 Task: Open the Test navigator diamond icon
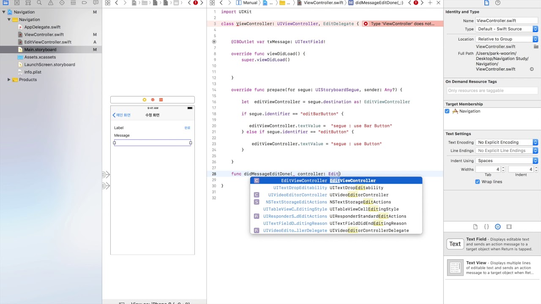click(x=62, y=3)
